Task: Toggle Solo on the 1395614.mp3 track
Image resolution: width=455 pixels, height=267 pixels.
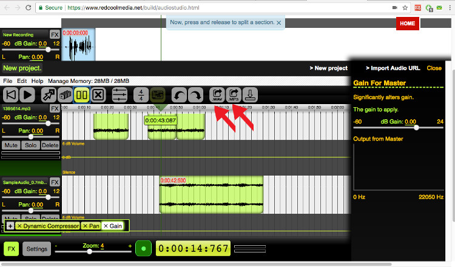Action: pyautogui.click(x=30, y=145)
